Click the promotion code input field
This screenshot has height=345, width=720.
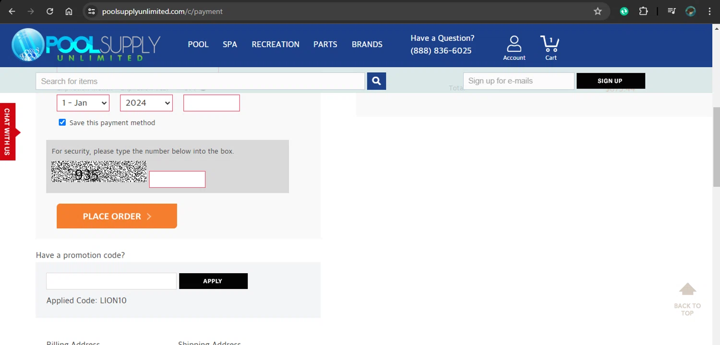(111, 281)
